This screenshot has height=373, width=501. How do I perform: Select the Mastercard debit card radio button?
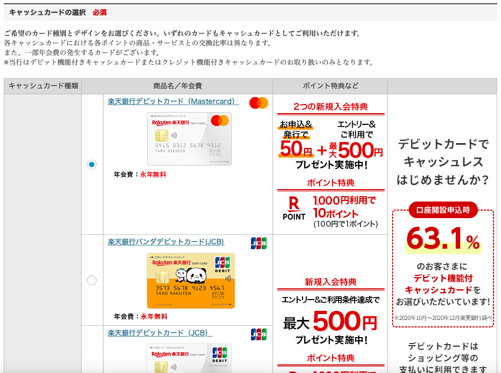click(x=92, y=165)
